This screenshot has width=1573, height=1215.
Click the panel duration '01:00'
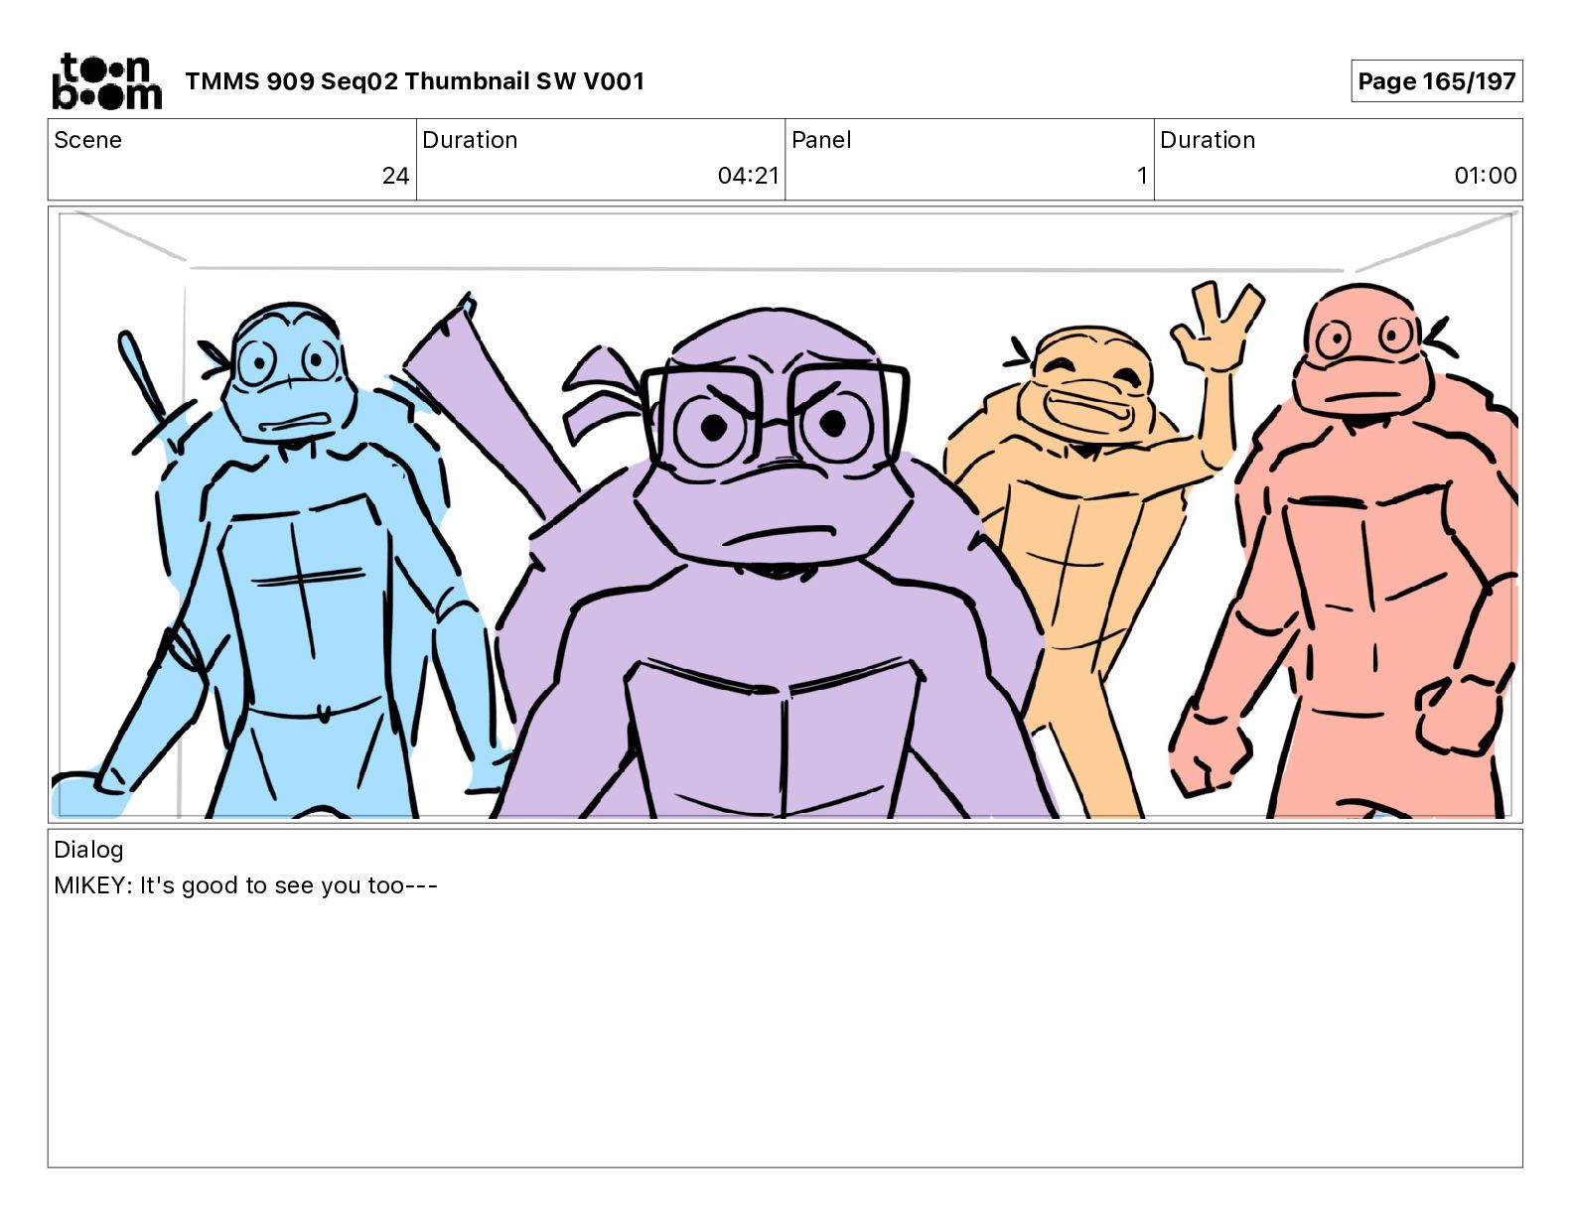(x=1486, y=176)
